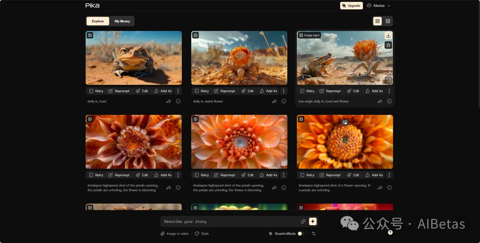Expand the Albetas account dropdown
This screenshot has height=243, width=480.
(x=379, y=5)
